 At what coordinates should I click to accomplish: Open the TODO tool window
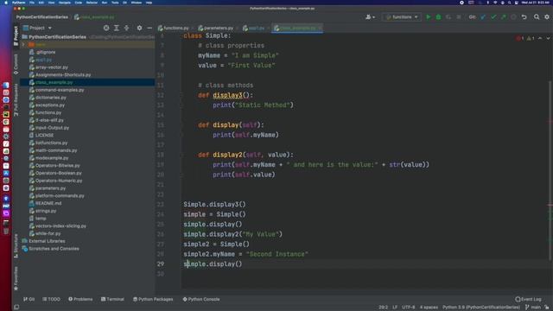click(x=51, y=299)
